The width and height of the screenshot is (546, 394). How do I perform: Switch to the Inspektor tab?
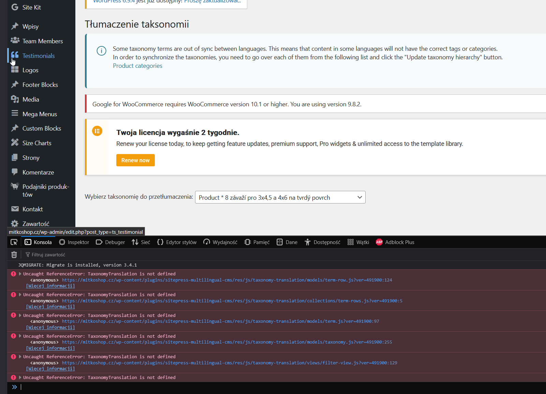[74, 242]
